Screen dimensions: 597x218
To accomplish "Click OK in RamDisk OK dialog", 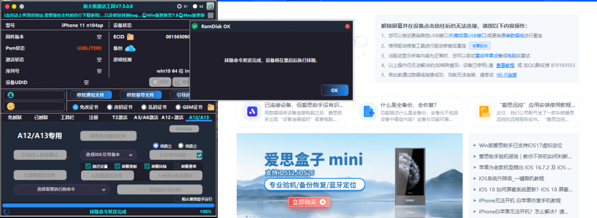I will (x=335, y=90).
